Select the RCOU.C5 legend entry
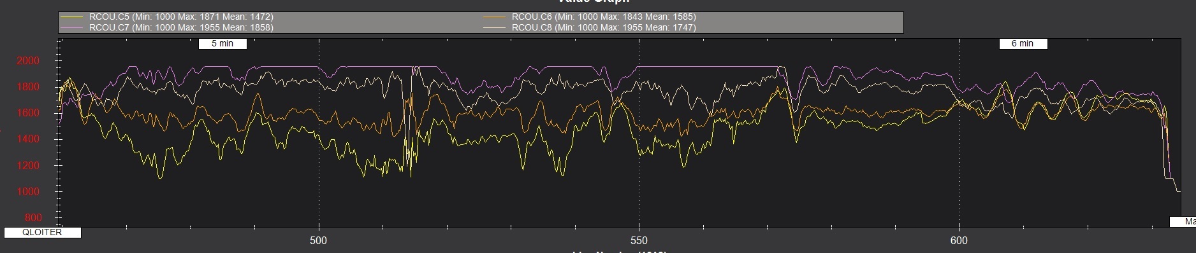The image size is (1196, 253). click(x=181, y=17)
